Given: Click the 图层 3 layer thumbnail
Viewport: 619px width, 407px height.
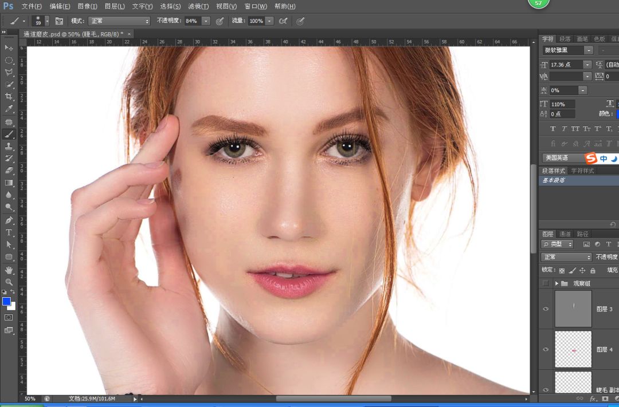Looking at the screenshot, I should [573, 309].
